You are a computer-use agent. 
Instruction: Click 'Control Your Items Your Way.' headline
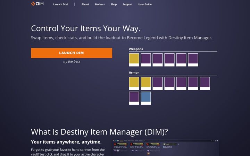tap(86, 28)
